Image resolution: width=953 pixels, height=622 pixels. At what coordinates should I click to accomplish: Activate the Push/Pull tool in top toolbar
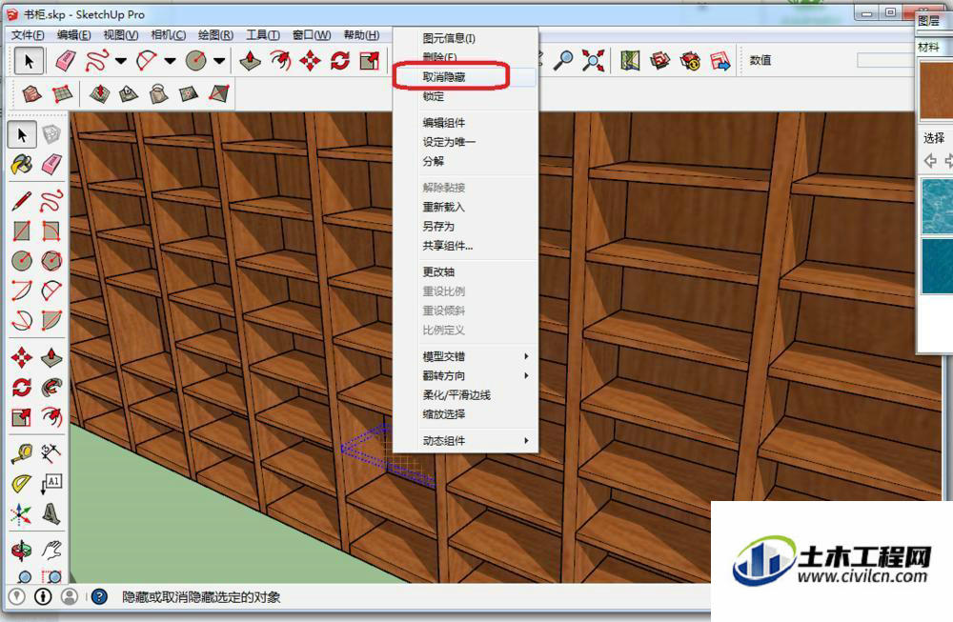[251, 60]
